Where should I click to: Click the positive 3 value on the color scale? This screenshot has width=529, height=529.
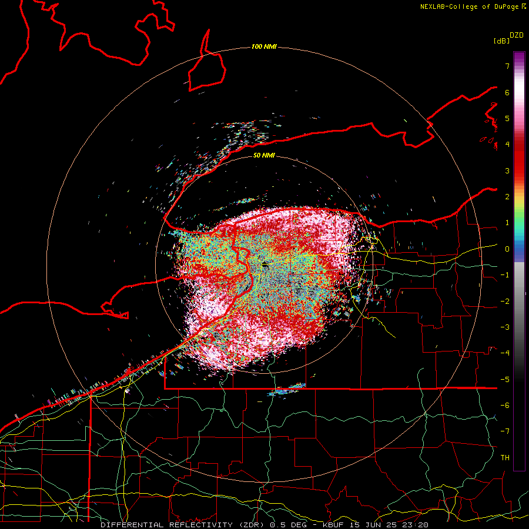[x=507, y=170]
